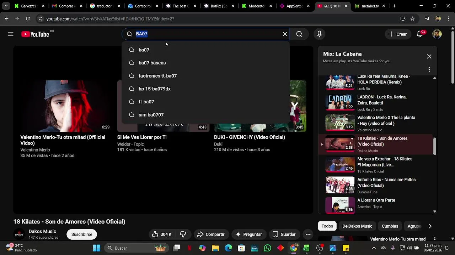Open the Crear video menu
Image resolution: width=455 pixels, height=255 pixels.
click(x=397, y=34)
